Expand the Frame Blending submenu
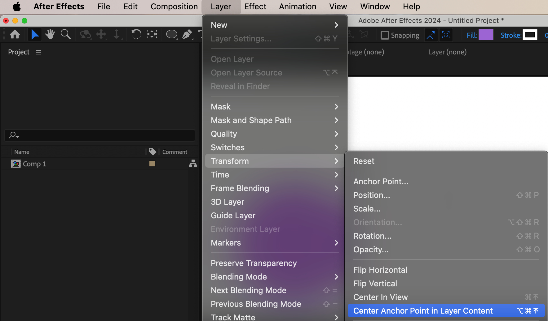548x321 pixels. (x=275, y=188)
